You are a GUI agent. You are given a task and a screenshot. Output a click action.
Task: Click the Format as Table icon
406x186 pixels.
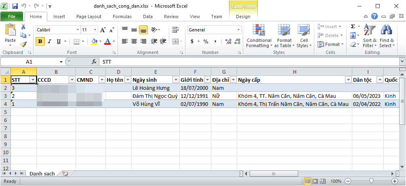click(284, 36)
